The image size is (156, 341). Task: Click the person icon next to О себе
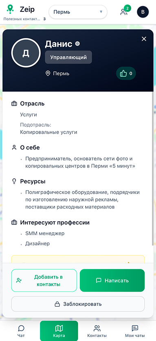point(14,147)
